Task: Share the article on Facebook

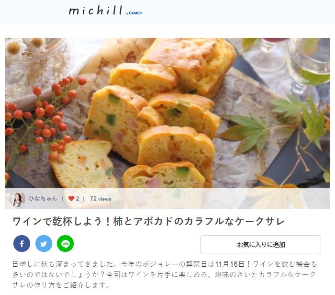Action: click(22, 243)
